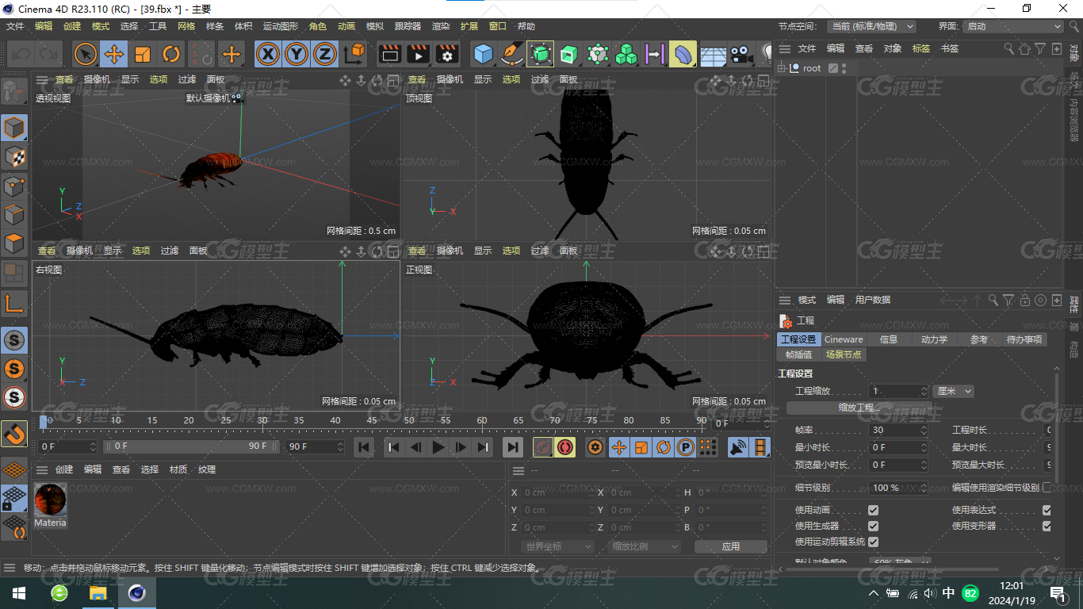
Task: Click the Undo arrow icon
Action: click(x=21, y=54)
